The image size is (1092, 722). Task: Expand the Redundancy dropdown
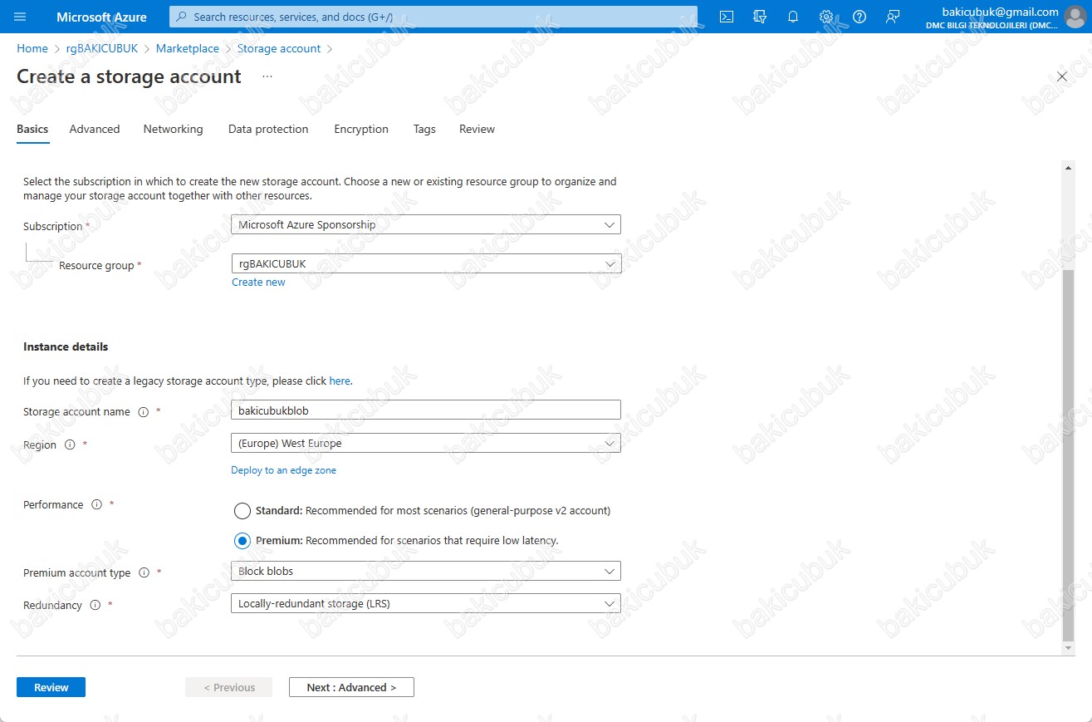click(x=426, y=603)
